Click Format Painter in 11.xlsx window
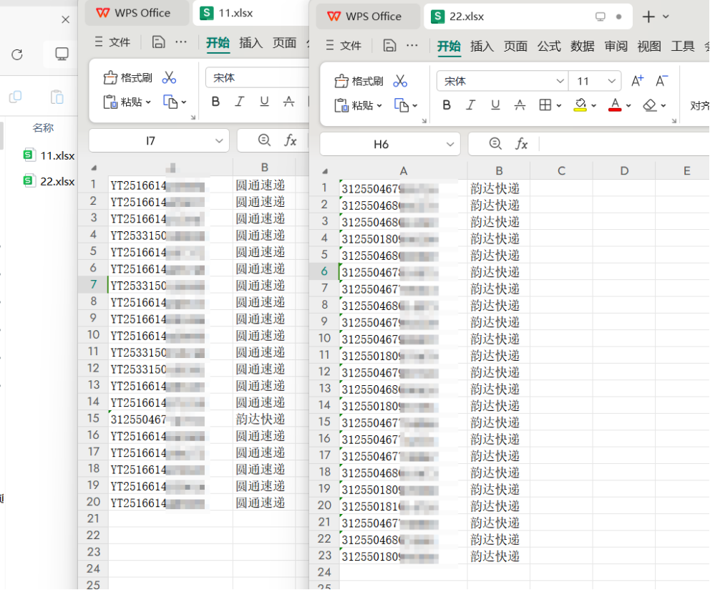Viewport: 710px width, 590px height. click(x=127, y=78)
